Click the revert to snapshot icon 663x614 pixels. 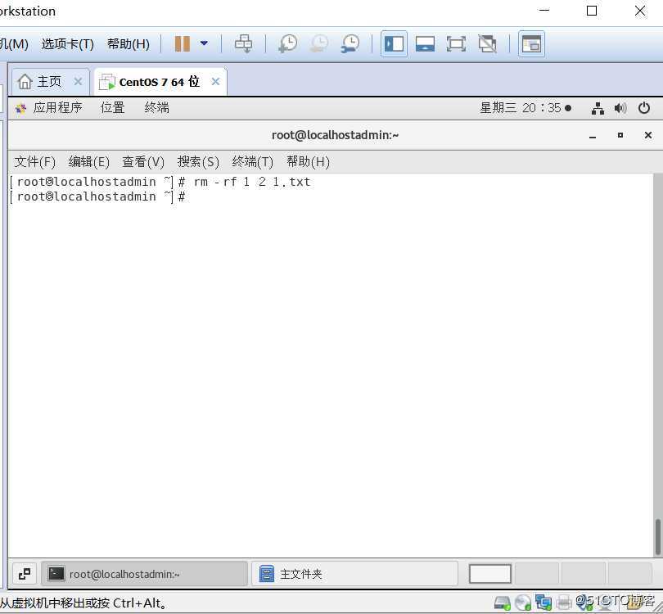[319, 43]
